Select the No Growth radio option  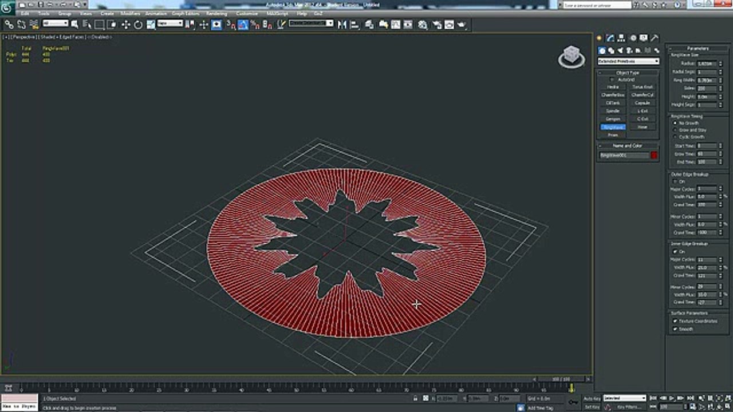coord(675,123)
